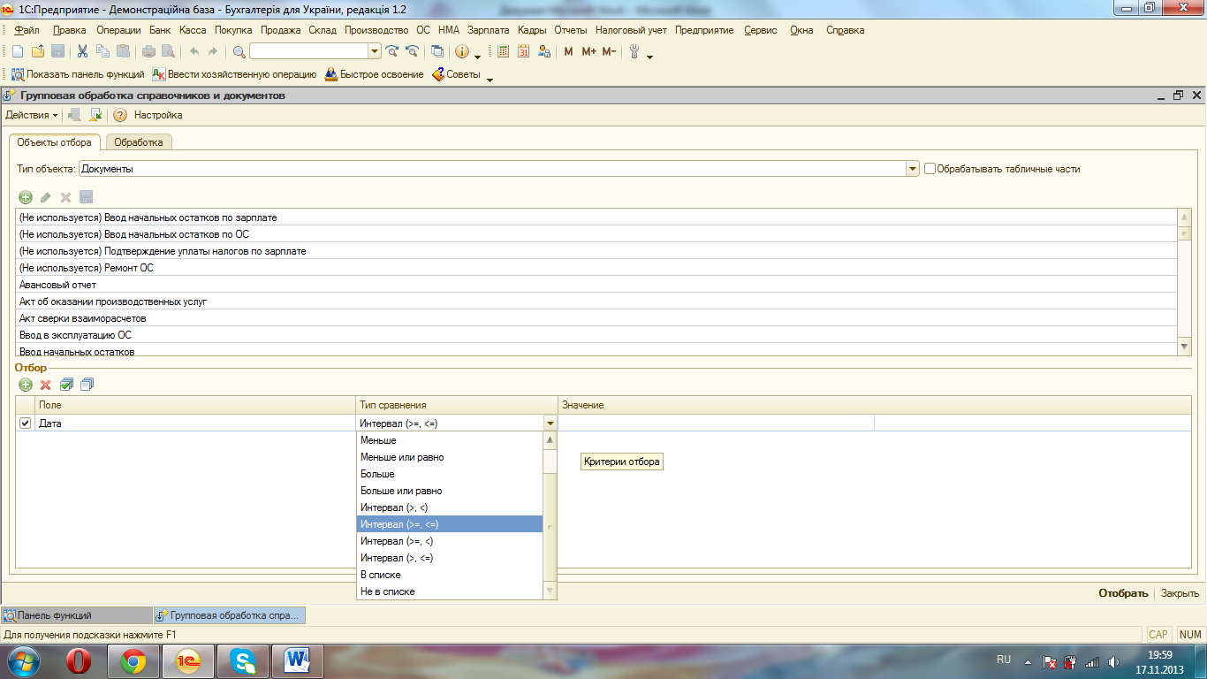This screenshot has width=1207, height=679.
Task: Expand the toolbar overflow arrow after Советы
Action: coord(490,79)
